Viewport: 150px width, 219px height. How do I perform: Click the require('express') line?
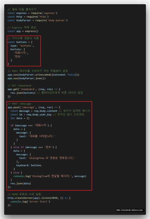pyautogui.click(x=32, y=13)
